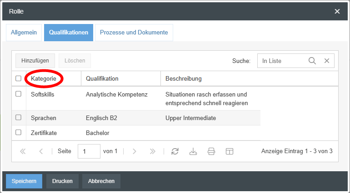350x193 pixels.
Task: Sort by the Beschreibung column header
Action: 184,78
